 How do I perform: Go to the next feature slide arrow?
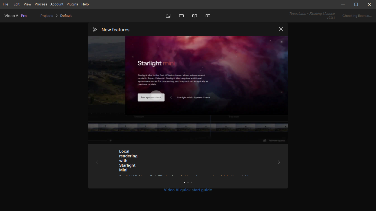click(x=279, y=162)
